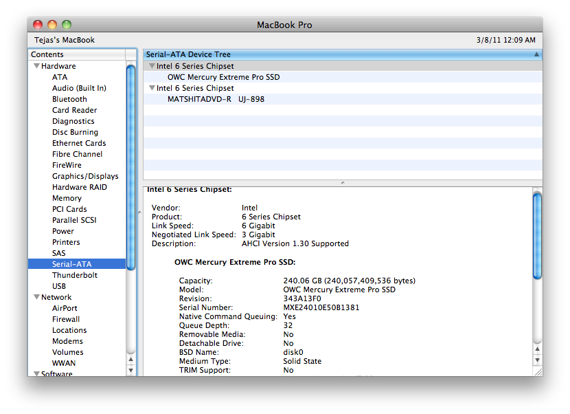
Task: Collapse the Software section triangle
Action: (36, 373)
